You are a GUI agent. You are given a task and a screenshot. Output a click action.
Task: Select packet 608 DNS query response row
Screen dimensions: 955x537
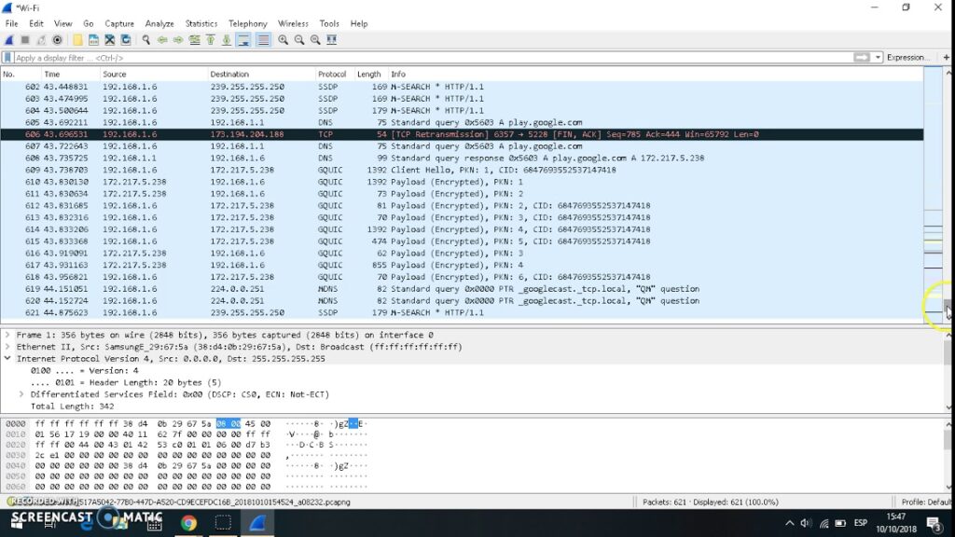pos(462,158)
